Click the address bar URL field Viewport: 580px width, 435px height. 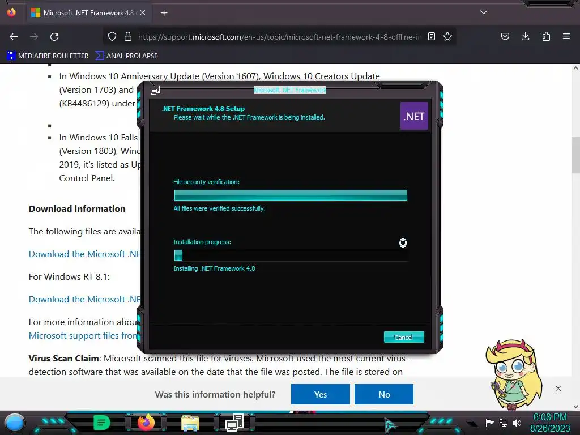click(279, 37)
